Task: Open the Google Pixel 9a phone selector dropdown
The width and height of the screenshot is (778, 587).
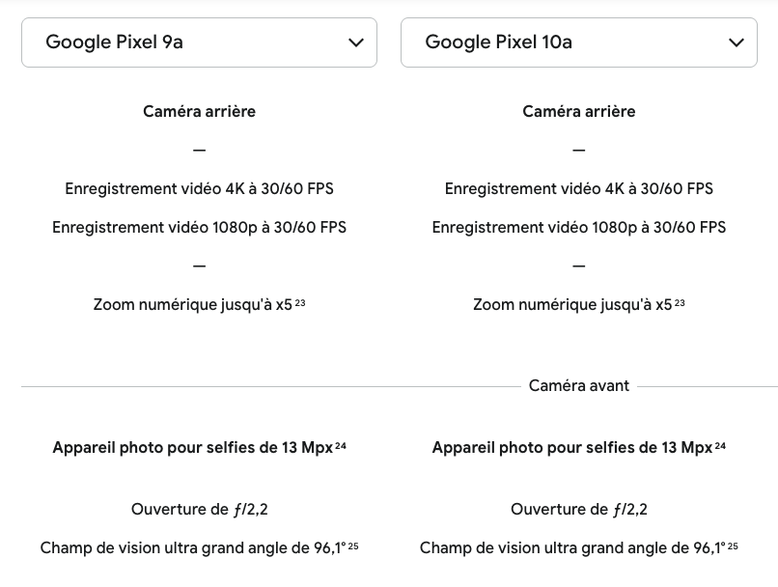Action: point(199,42)
